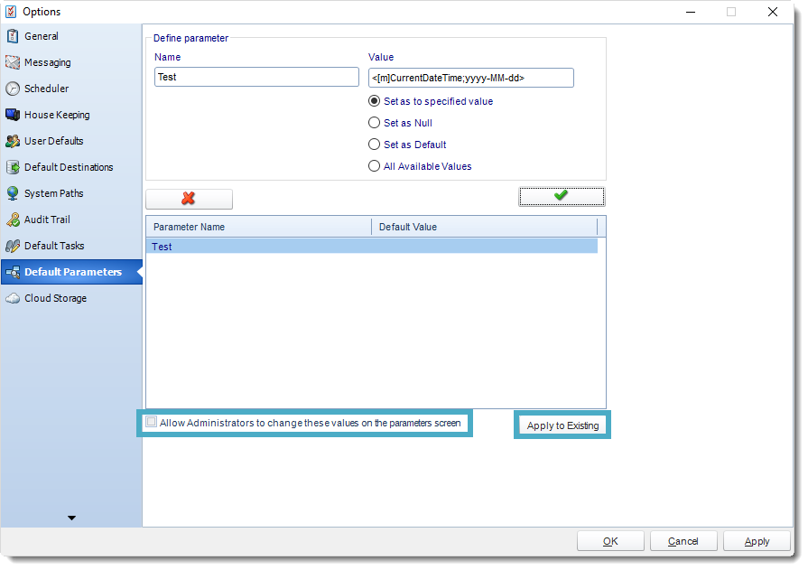
Task: Click the Messaging envelope icon
Action: pos(13,62)
